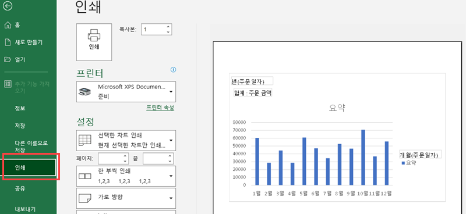Viewport: 466px width, 214px height.
Task: Open the 한 부씩 인쇄 collation dropdown
Action: tap(126, 176)
